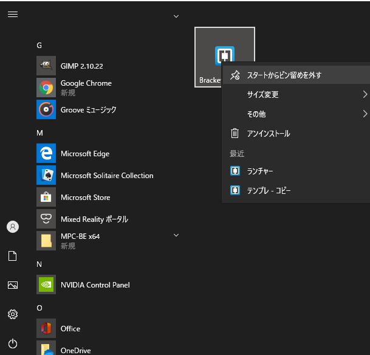Open Pictures icon in the sidebar
Image resolution: width=370 pixels, height=355 pixels.
13,285
